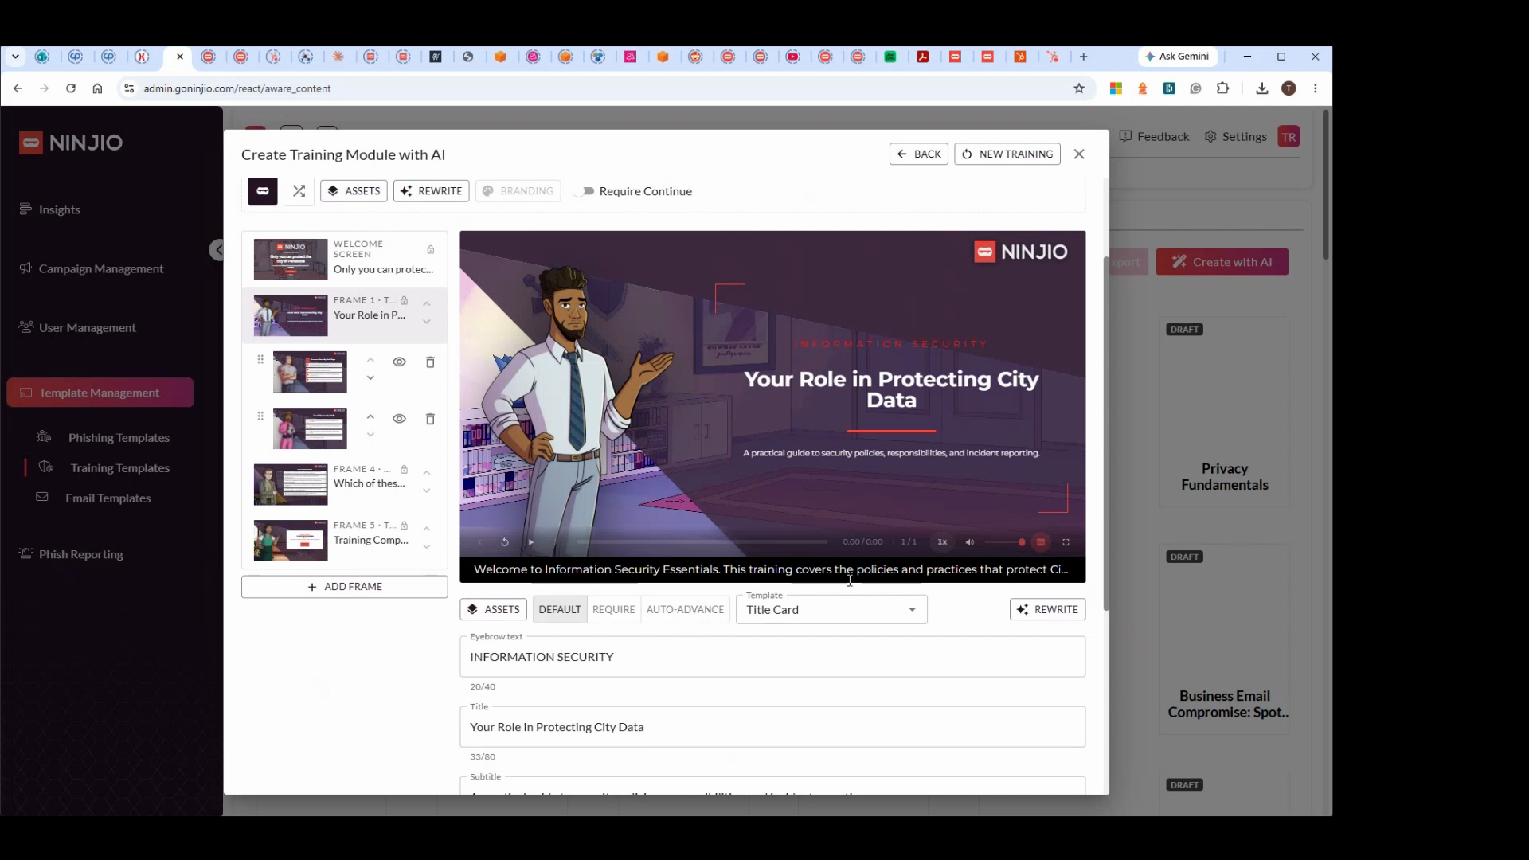Replay the preview using restart icon

click(505, 542)
